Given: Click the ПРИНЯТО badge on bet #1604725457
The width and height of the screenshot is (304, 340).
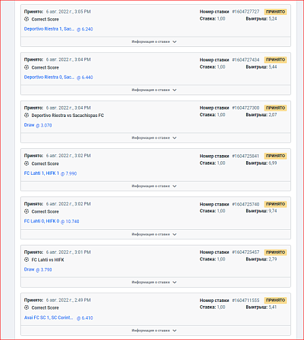Looking at the screenshot, I should point(275,252).
